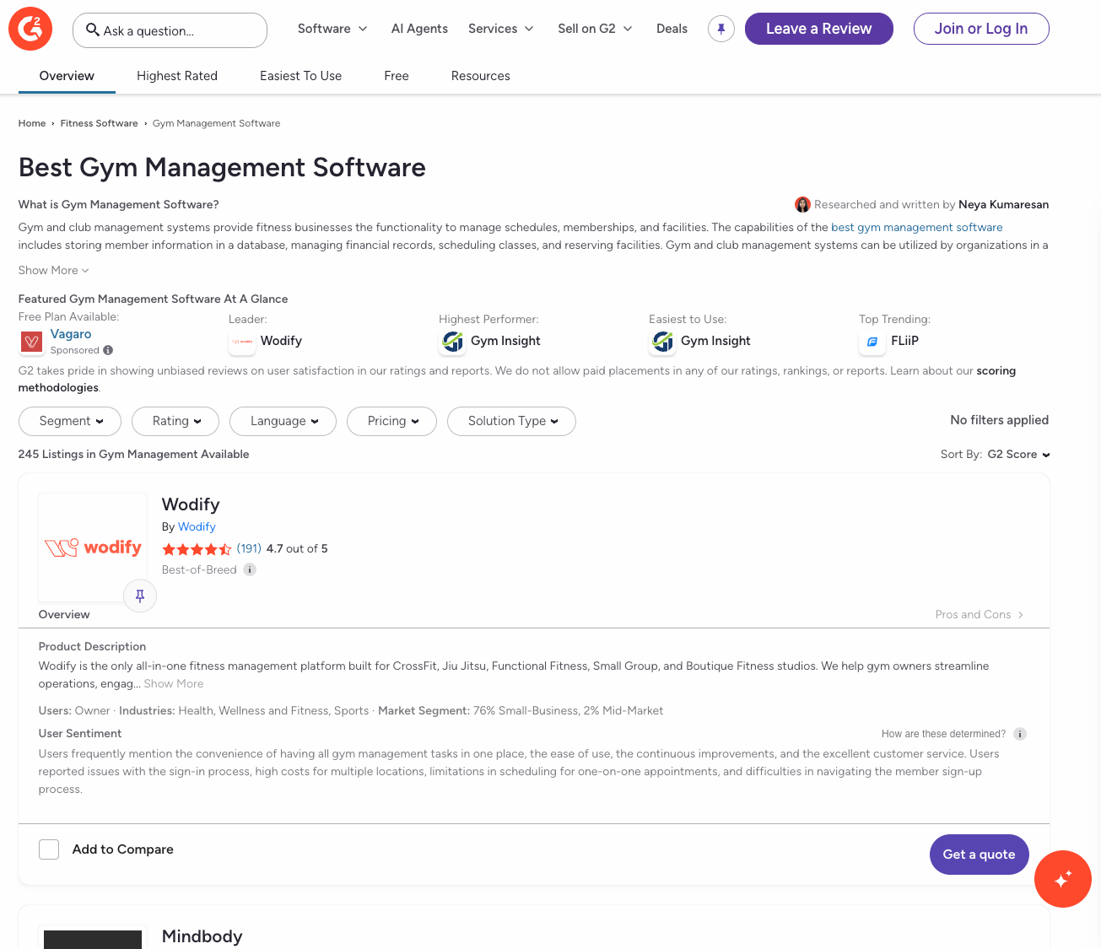Open the best gym management software link
Image resolution: width=1101 pixels, height=949 pixels.
coord(917,227)
